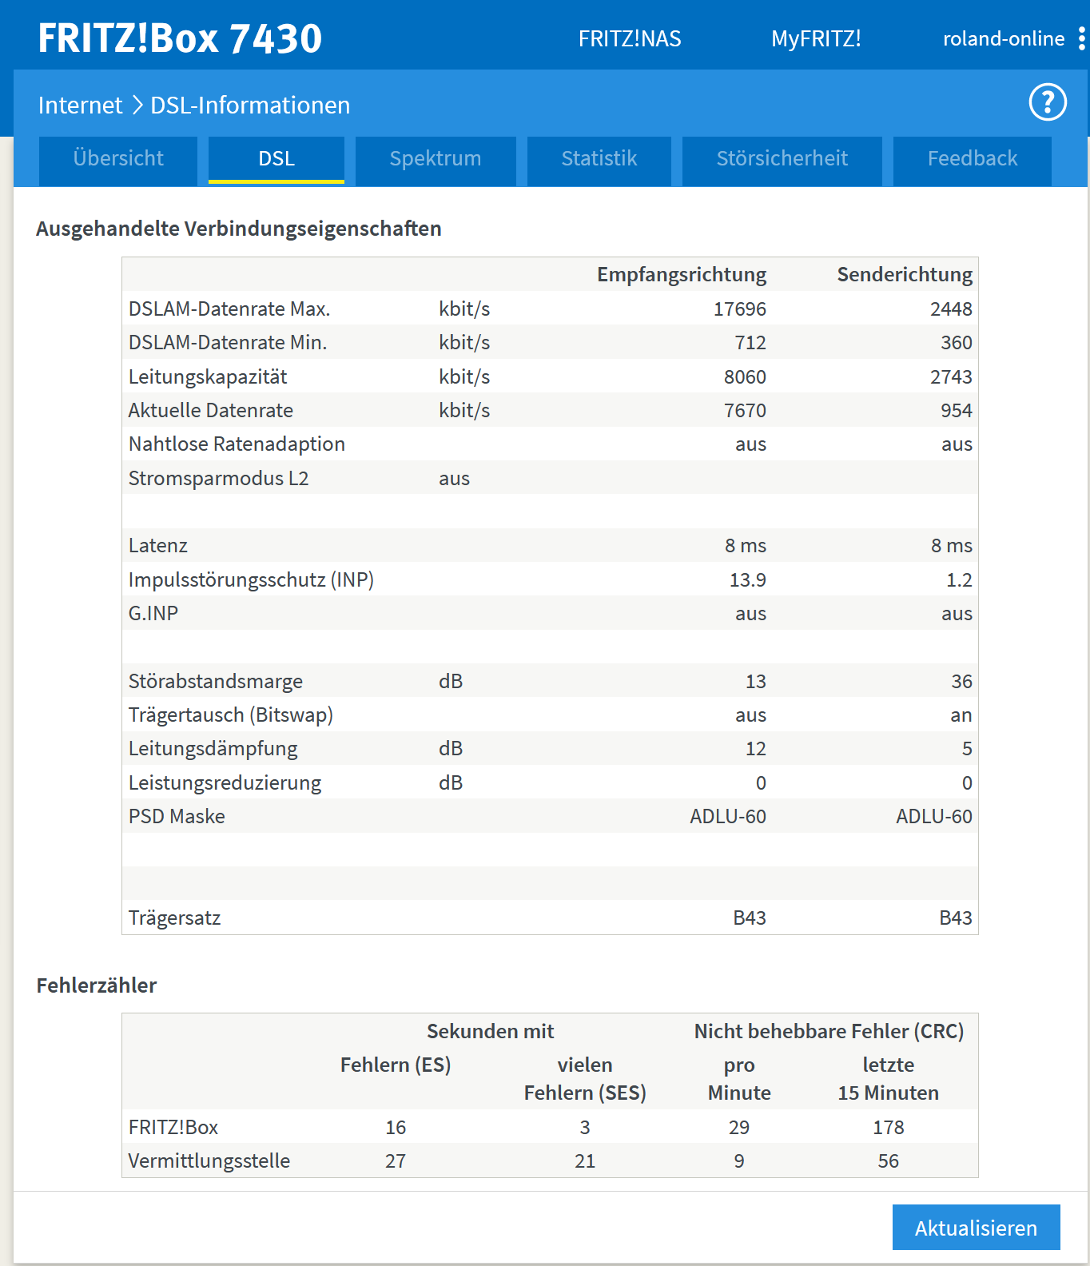The height and width of the screenshot is (1266, 1090).
Task: Open the help question mark icon
Action: [x=1047, y=103]
